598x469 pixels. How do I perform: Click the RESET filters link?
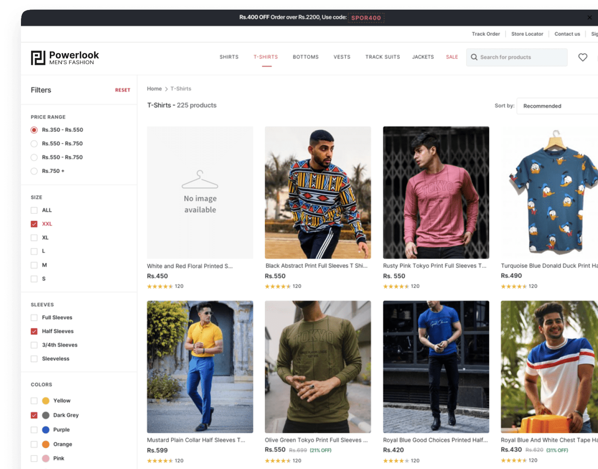(123, 90)
